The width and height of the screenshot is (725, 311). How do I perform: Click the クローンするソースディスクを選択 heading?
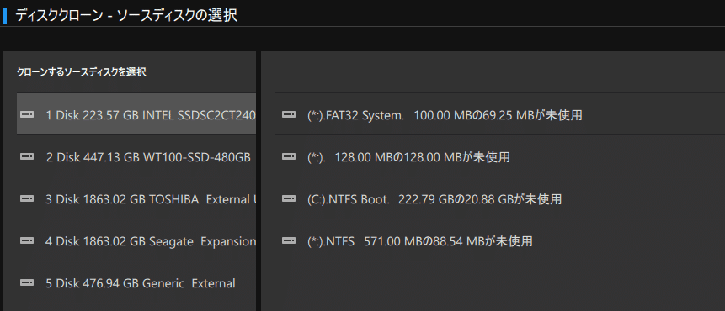tap(82, 72)
